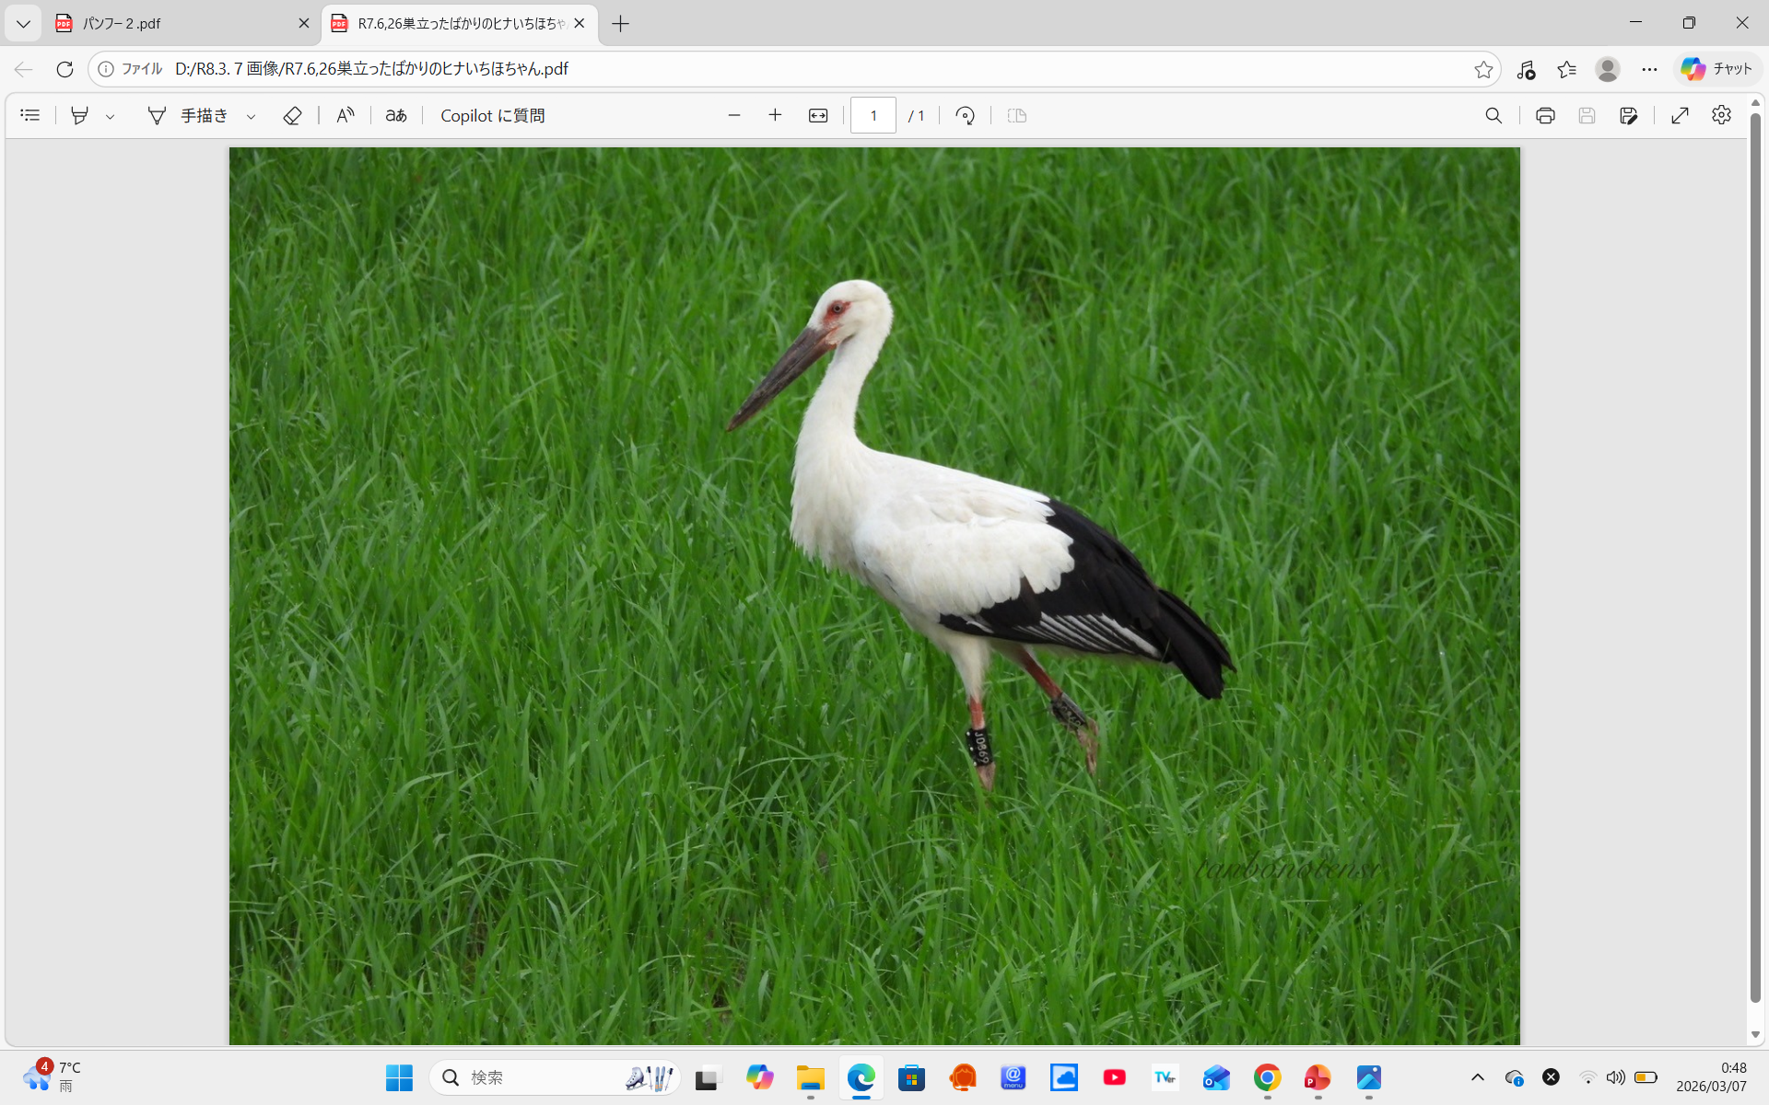This screenshot has height=1105, width=1769.
Task: Open Edge settings and more menu
Action: click(x=1649, y=69)
